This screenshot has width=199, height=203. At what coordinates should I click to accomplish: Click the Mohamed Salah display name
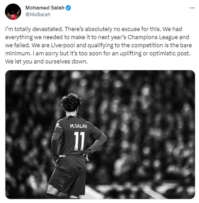[x=45, y=8]
